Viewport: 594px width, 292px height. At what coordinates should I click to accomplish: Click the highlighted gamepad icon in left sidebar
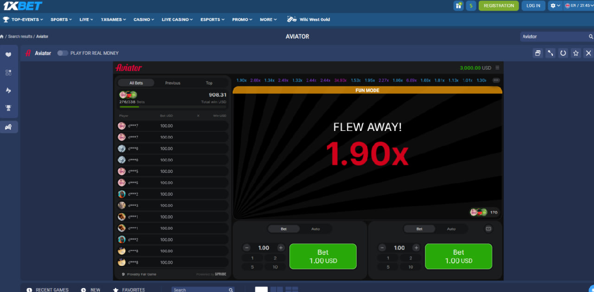9,127
